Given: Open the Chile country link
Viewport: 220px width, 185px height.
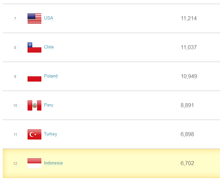Looking at the screenshot, I should click(49, 47).
